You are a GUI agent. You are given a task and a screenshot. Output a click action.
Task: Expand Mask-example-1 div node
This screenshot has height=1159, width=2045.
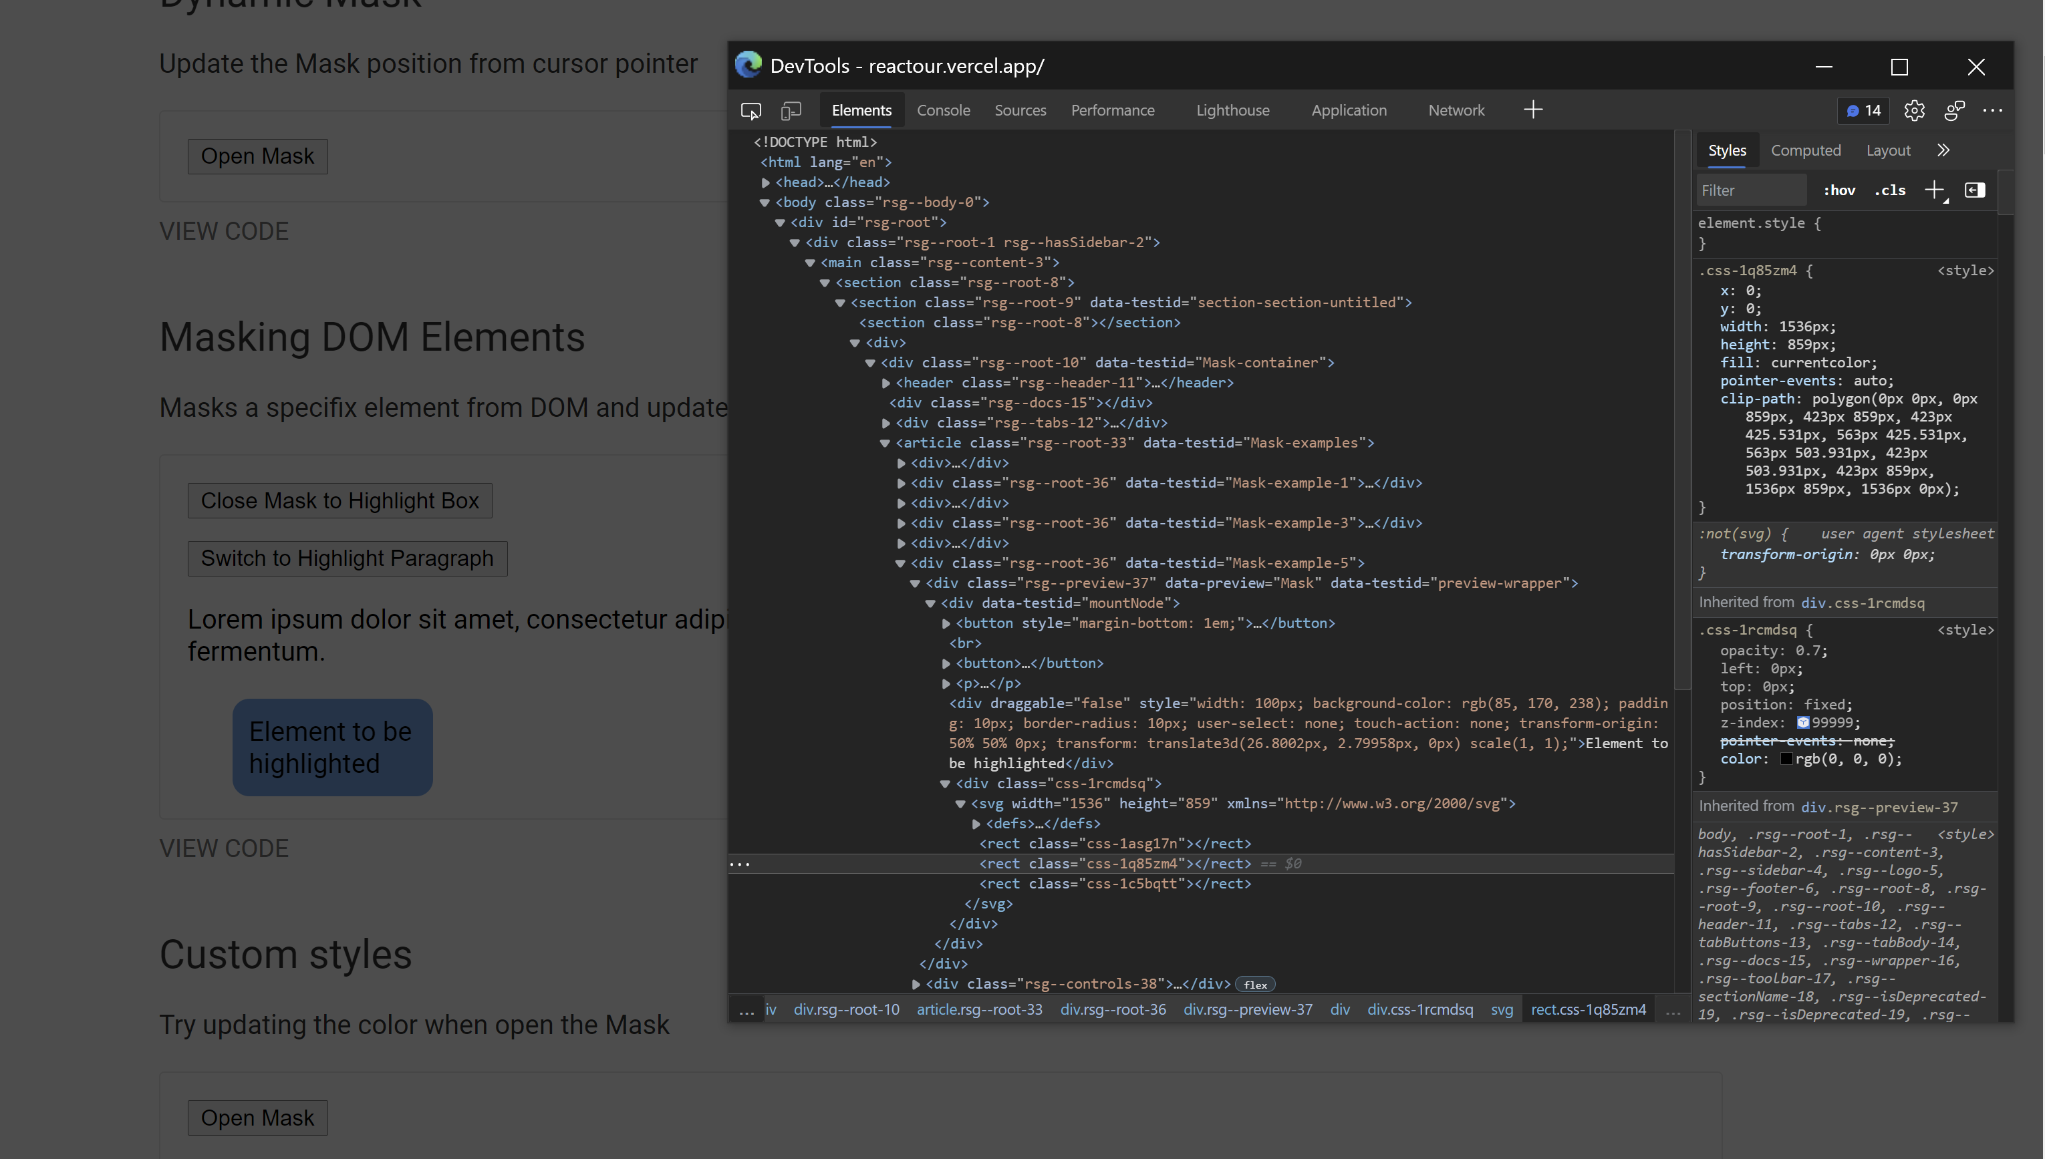[x=901, y=484]
